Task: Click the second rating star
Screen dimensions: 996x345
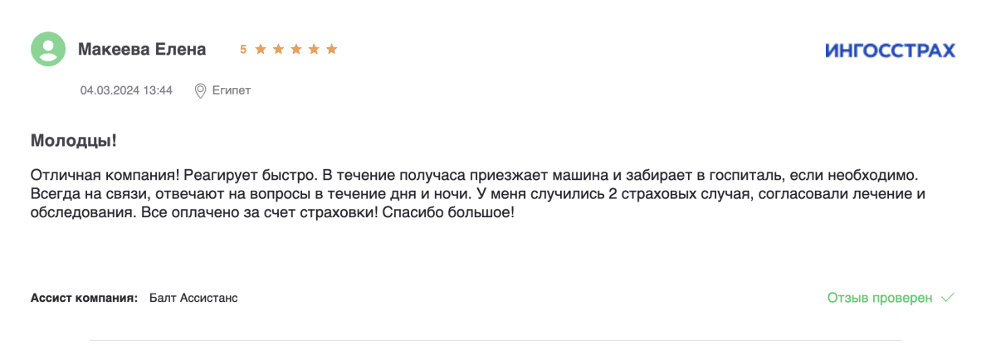Action: 278,50
